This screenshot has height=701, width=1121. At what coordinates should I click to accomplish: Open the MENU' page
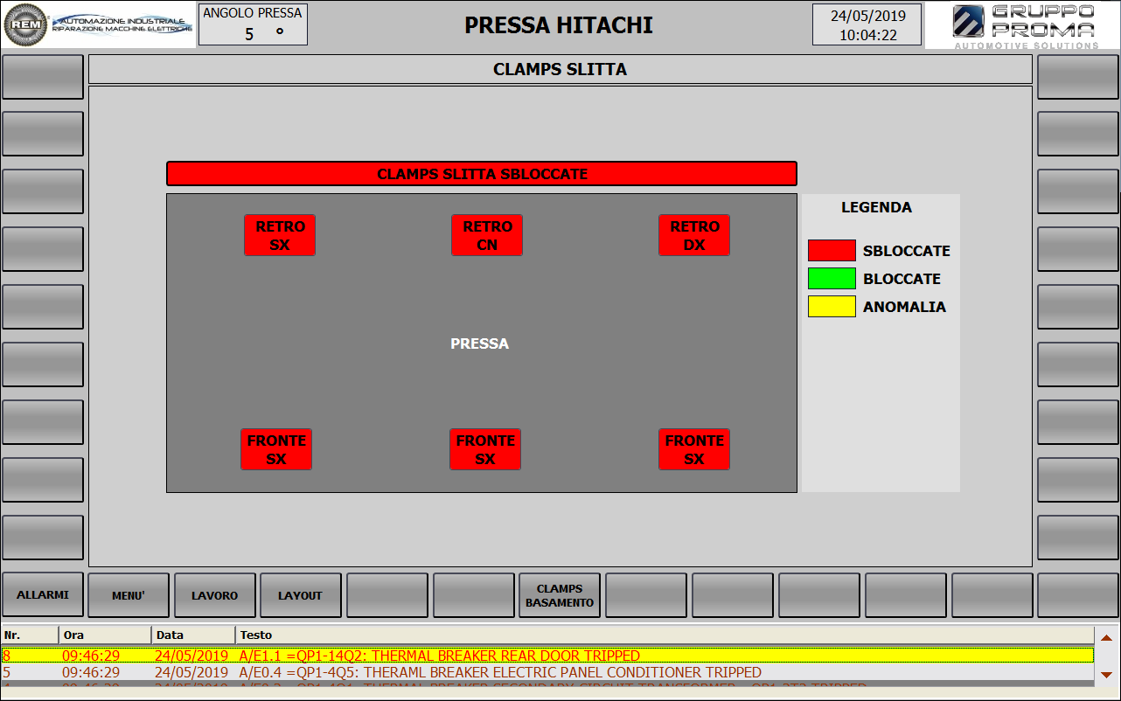129,595
